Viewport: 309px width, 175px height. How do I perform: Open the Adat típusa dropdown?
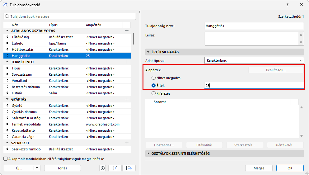pos(254,61)
